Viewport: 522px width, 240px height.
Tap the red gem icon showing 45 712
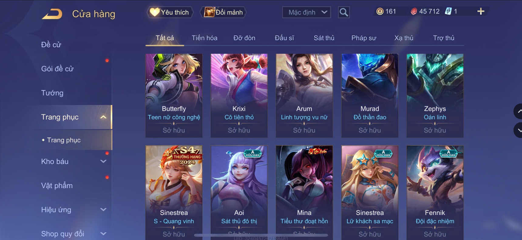click(x=414, y=12)
